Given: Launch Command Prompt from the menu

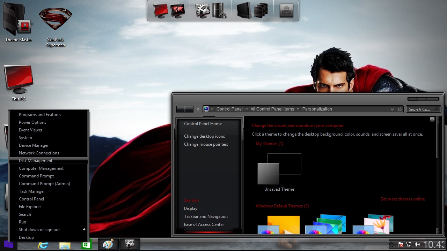Looking at the screenshot, I should coord(49,176).
